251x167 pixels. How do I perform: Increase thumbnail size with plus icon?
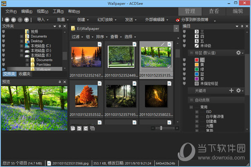pos(177,128)
